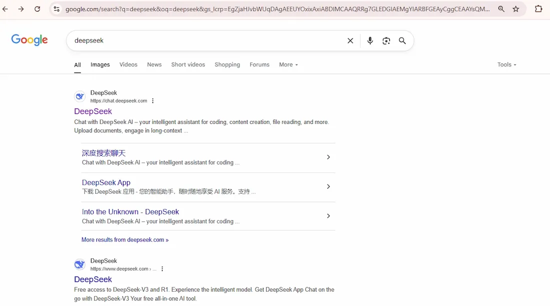
Task: Click DeepSeek favicon of chat.deepseek.com result
Action: pyautogui.click(x=79, y=96)
